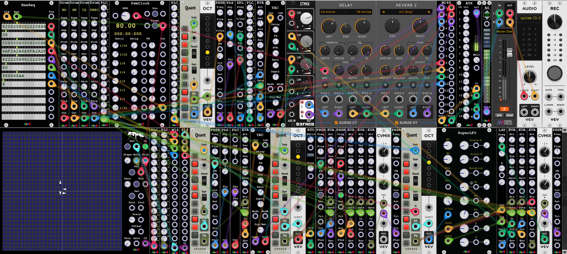This screenshot has width=567, height=254.
Task: Adjust the SIZE knob on REVERB 2
Action: 392,26
